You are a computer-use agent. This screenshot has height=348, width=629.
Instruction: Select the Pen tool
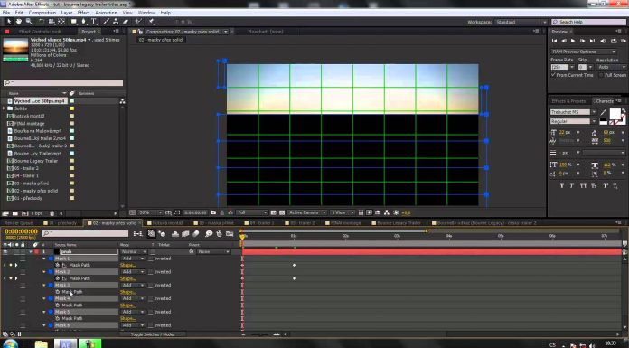[x=83, y=22]
